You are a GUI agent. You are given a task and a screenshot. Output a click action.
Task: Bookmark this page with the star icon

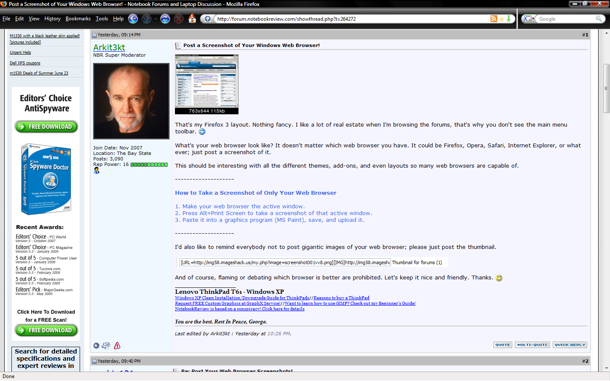click(x=502, y=19)
